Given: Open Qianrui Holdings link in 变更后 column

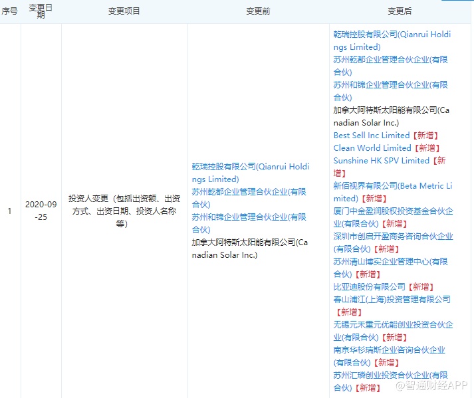Looking at the screenshot, I should tap(392, 41).
